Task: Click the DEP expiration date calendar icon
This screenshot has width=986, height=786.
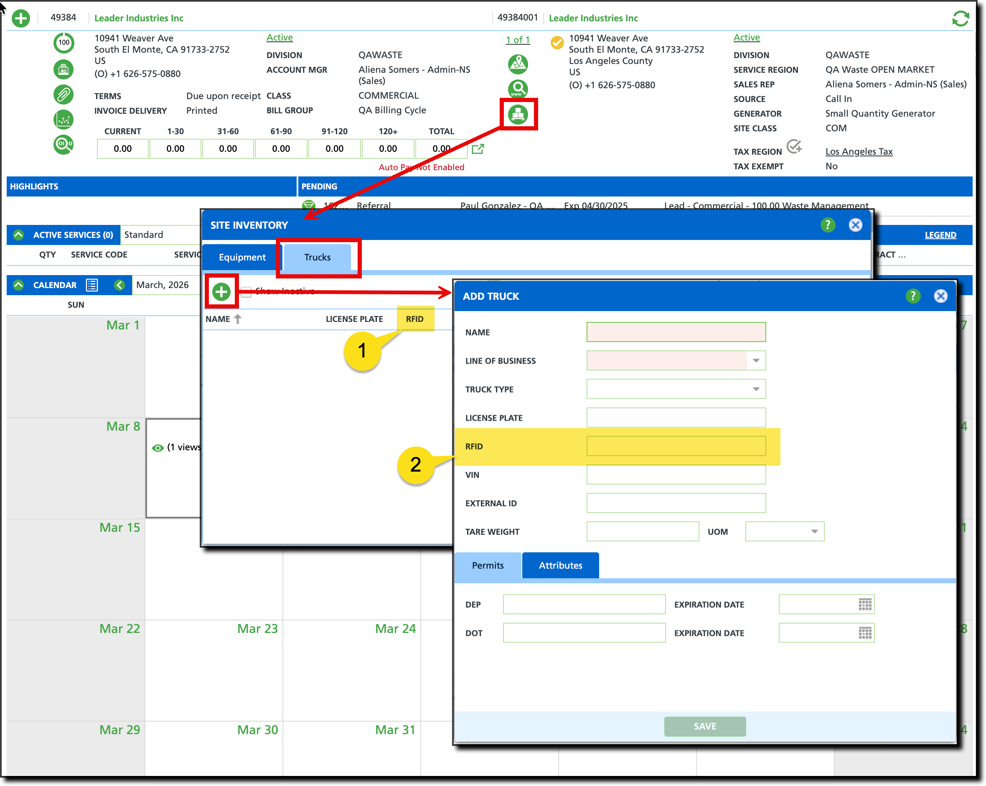Action: point(864,605)
